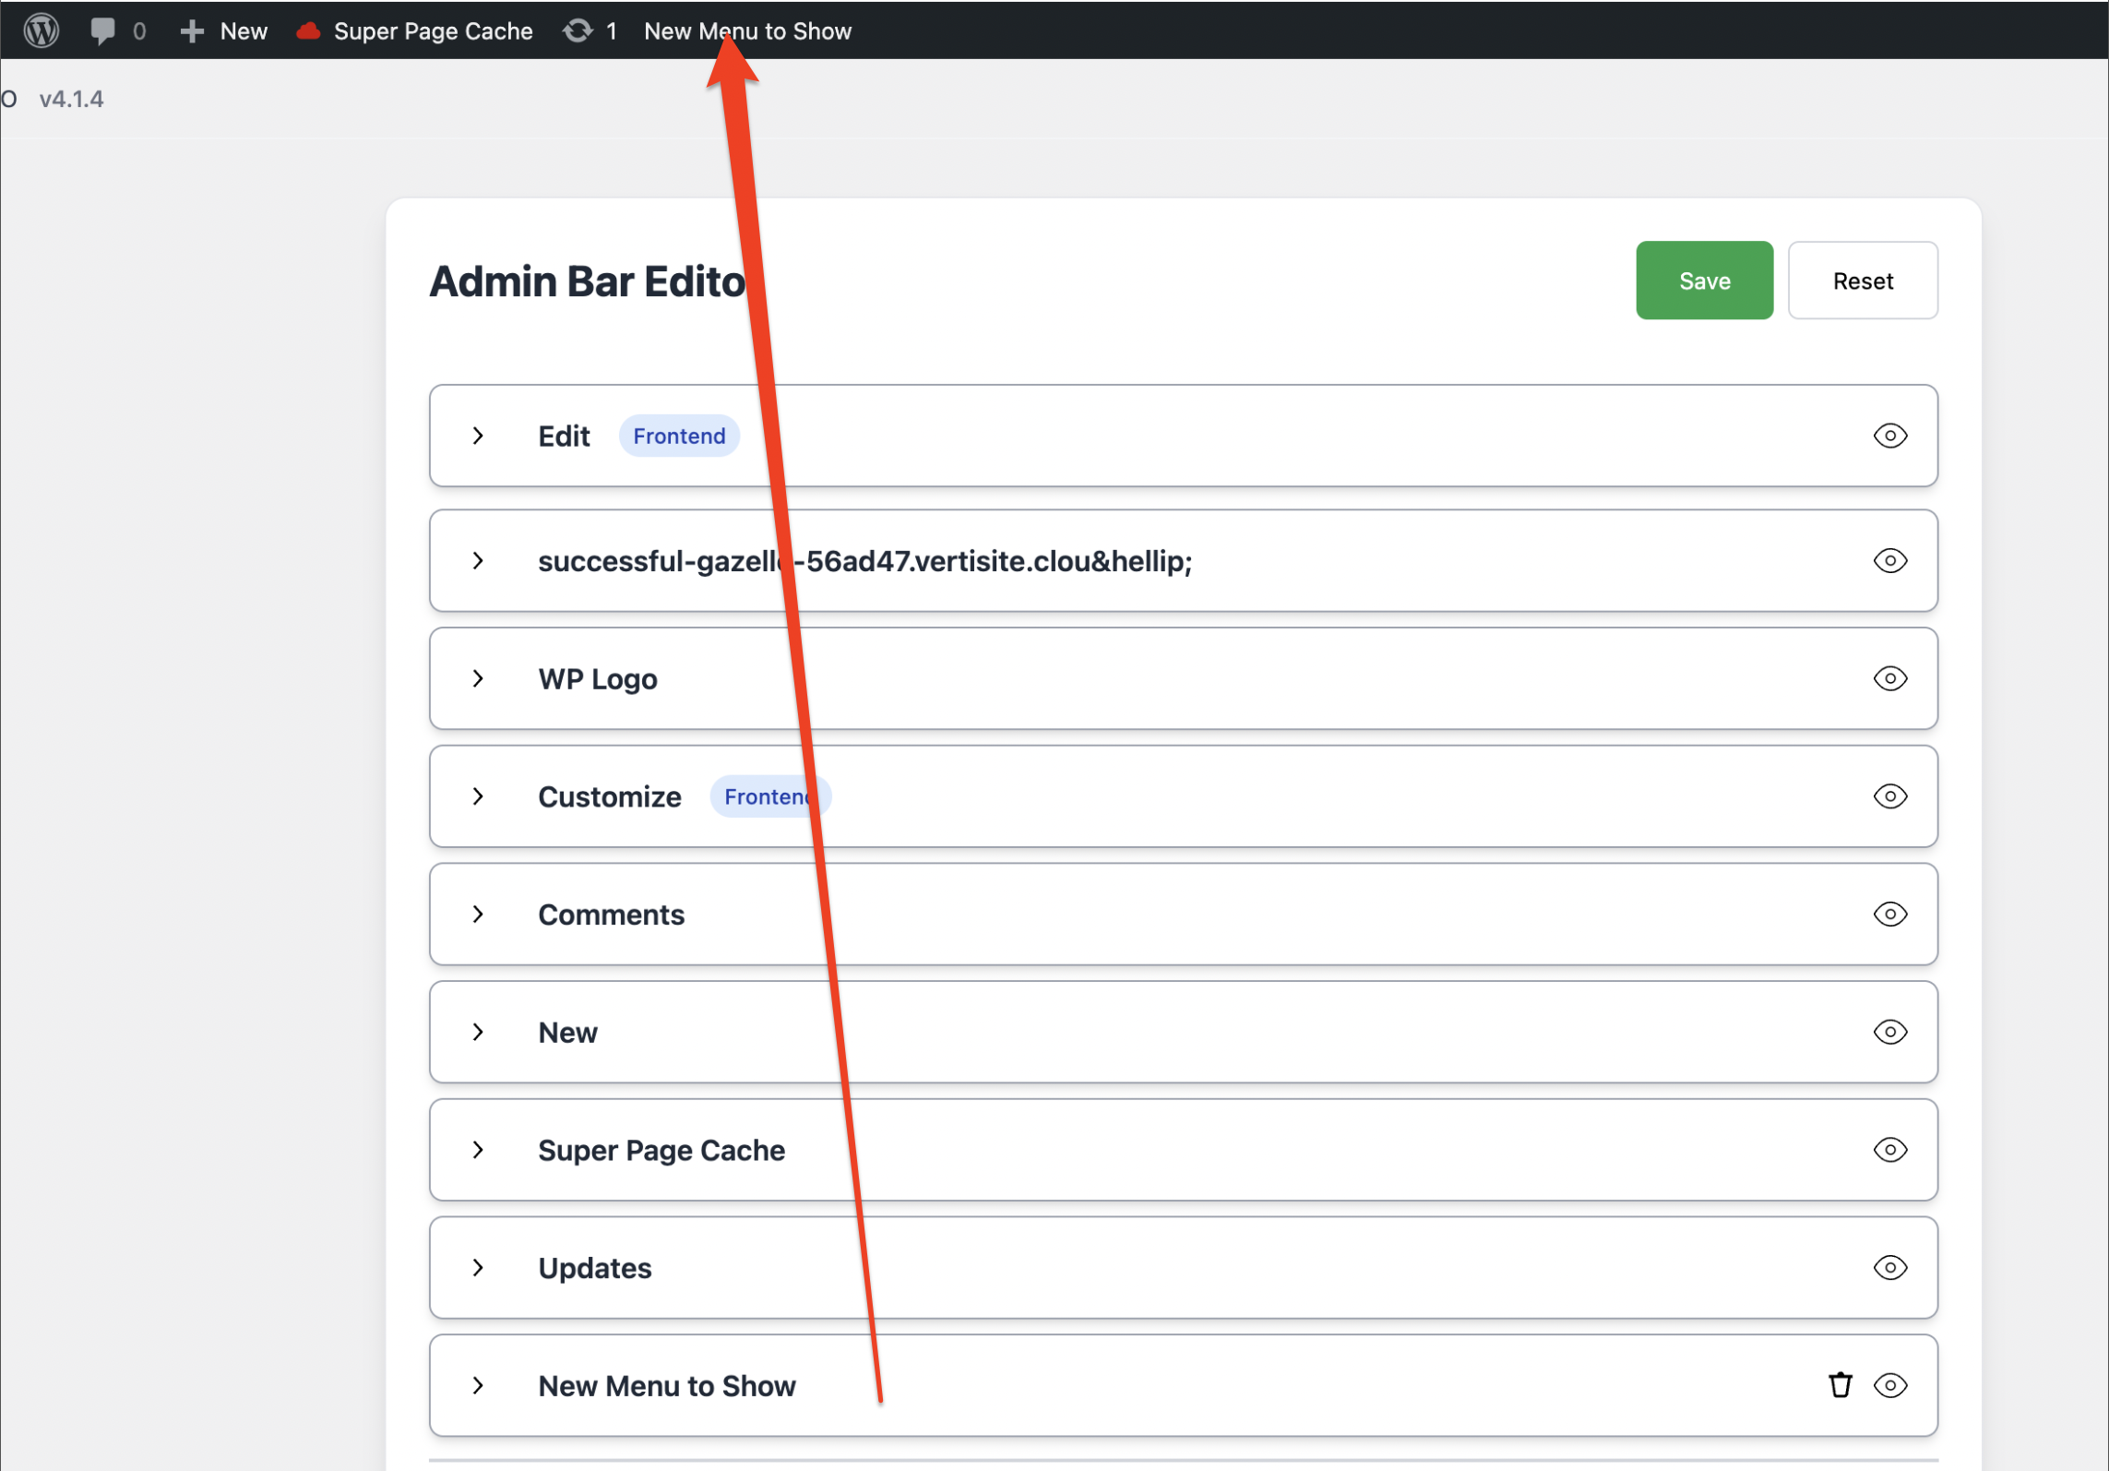
Task: Click the WordPress logo in admin bar
Action: point(42,30)
